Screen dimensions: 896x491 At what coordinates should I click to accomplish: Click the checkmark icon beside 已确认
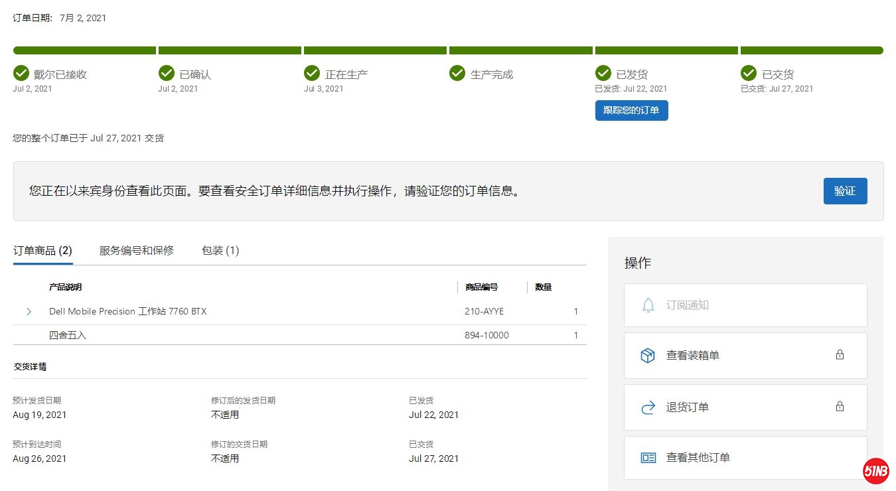166,73
